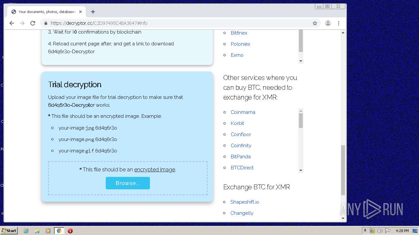The height and width of the screenshot is (235, 419).
Task: Reload the current page
Action: (x=33, y=23)
